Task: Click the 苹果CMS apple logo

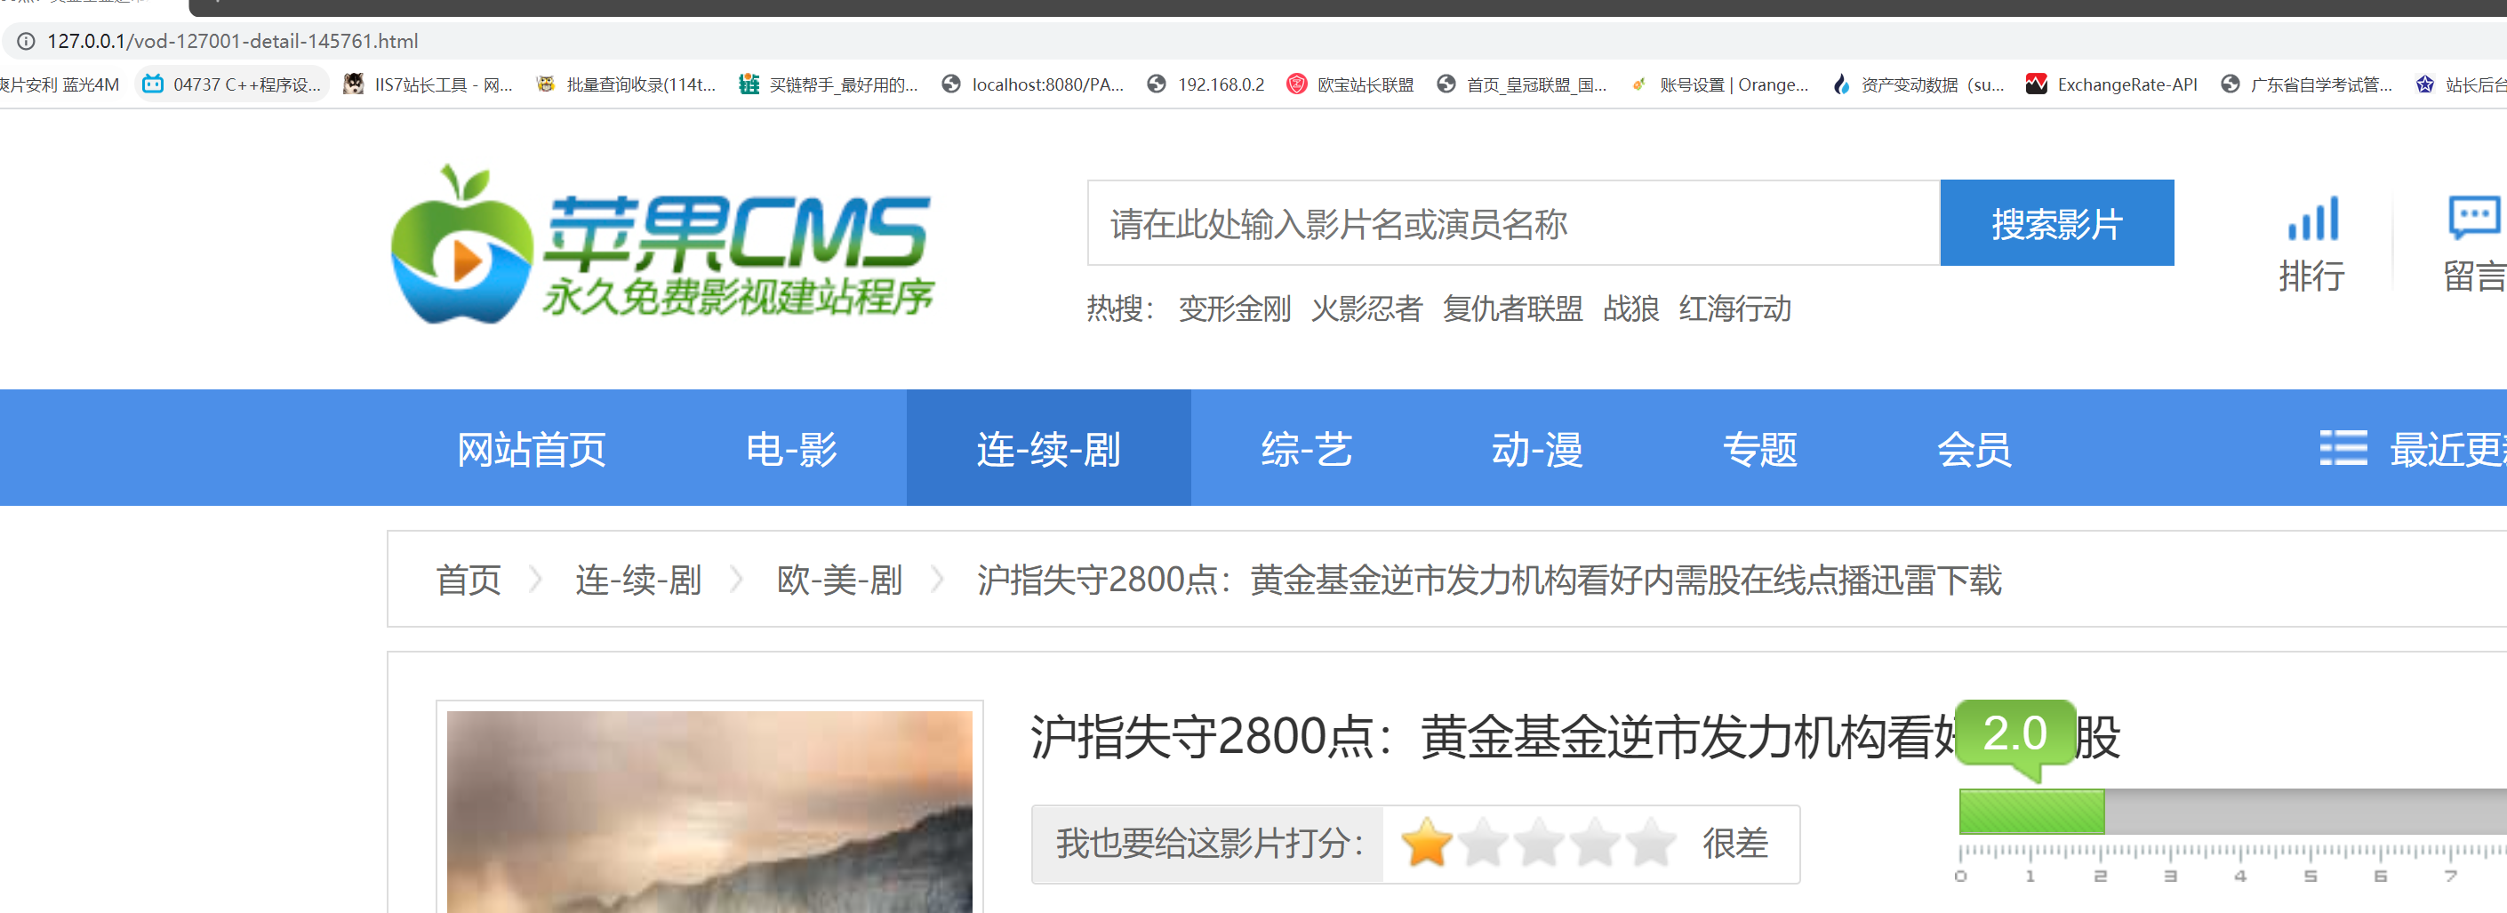Action: pos(467,245)
